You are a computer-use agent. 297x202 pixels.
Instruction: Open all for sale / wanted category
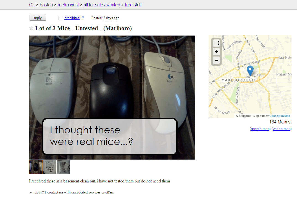tap(102, 5)
